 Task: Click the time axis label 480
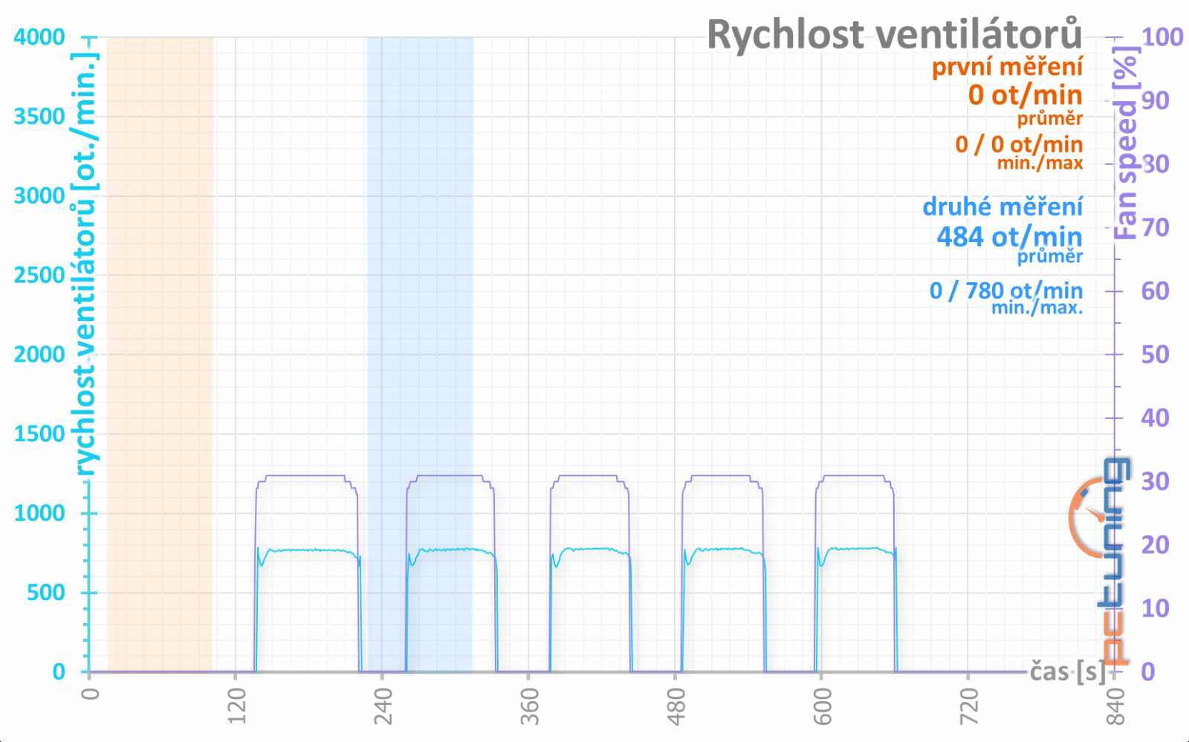click(x=676, y=705)
